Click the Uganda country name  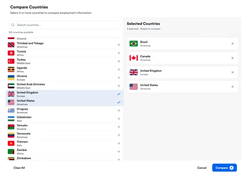tap(22, 68)
